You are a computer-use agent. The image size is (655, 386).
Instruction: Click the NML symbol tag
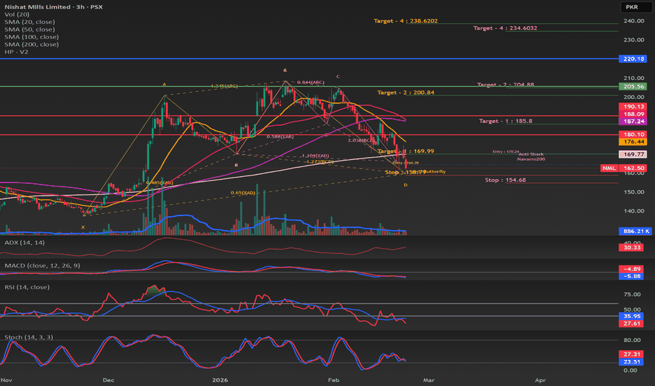point(609,168)
